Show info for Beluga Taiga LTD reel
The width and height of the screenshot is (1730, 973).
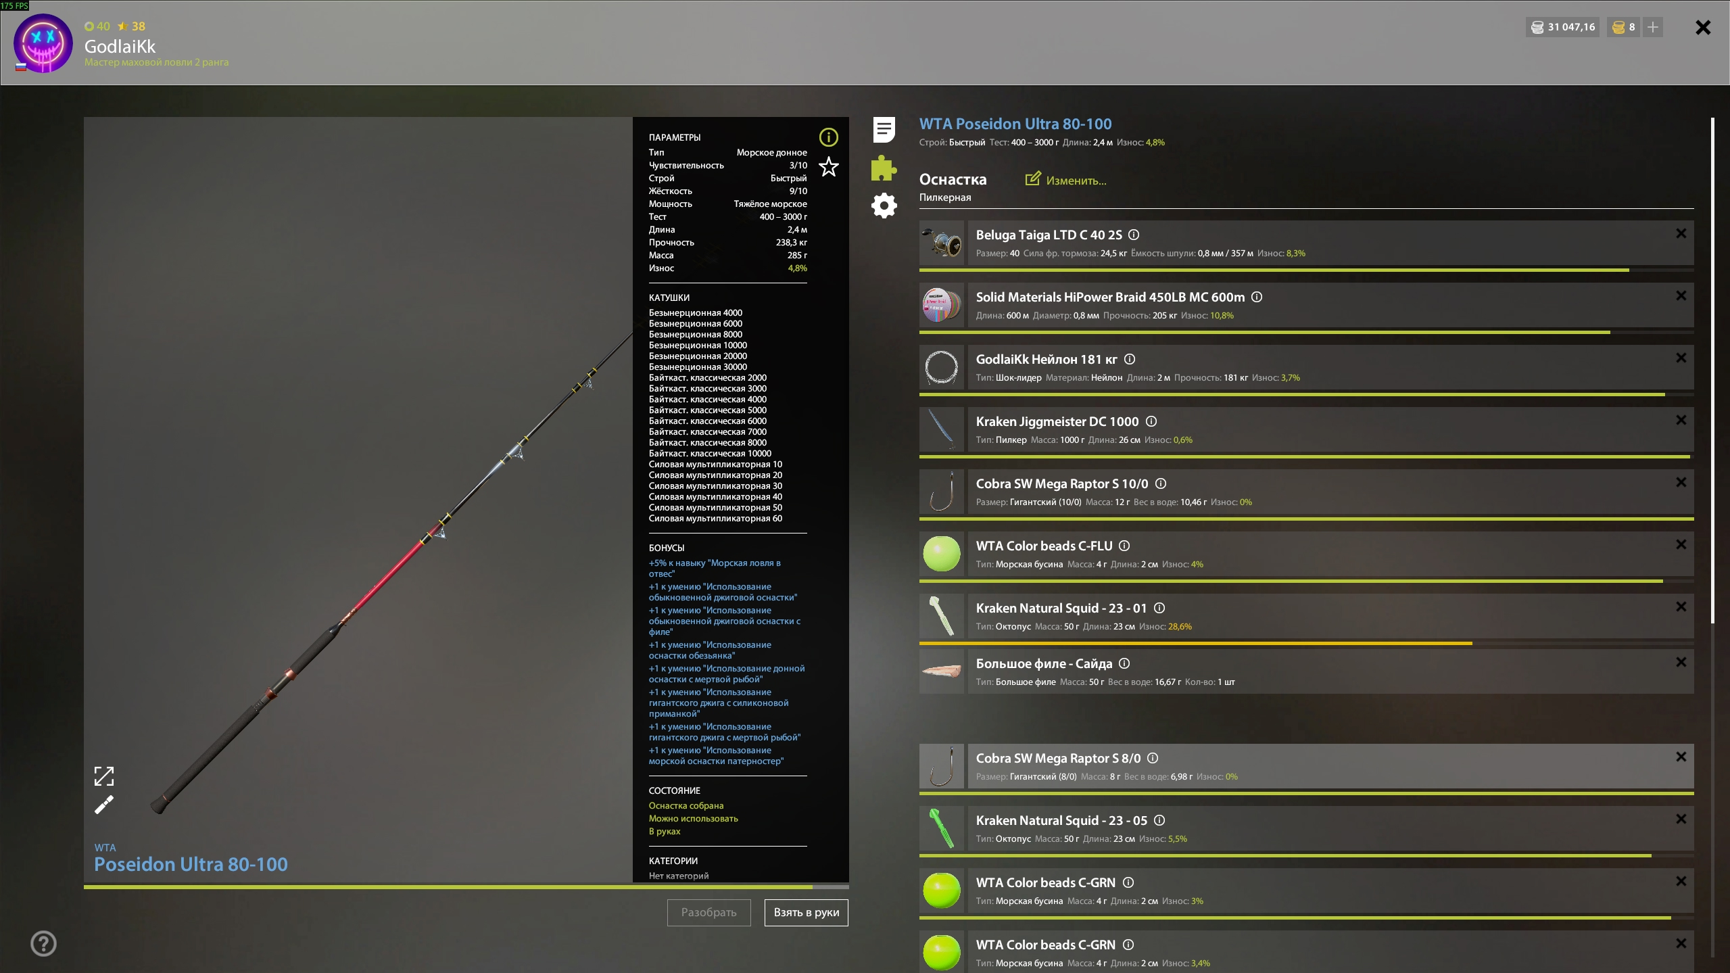point(1134,235)
